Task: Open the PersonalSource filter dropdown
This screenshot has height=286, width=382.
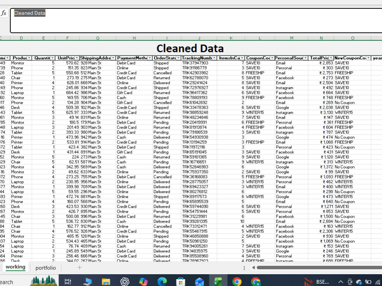Action: pyautogui.click(x=306, y=58)
